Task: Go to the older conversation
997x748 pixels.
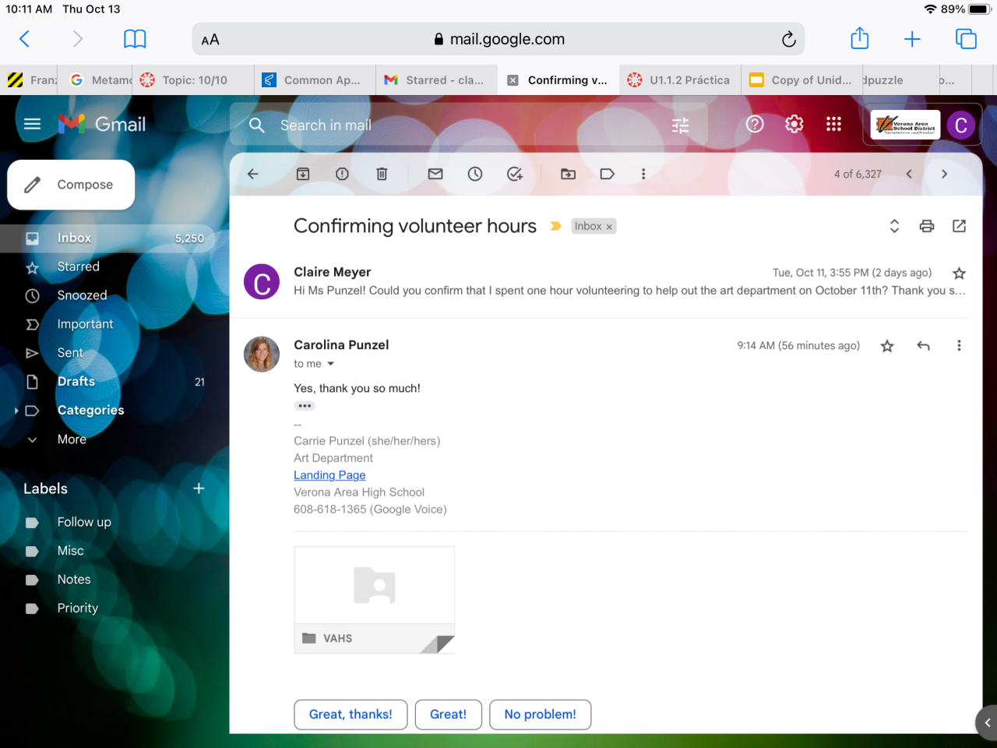Action: pyautogui.click(x=944, y=174)
